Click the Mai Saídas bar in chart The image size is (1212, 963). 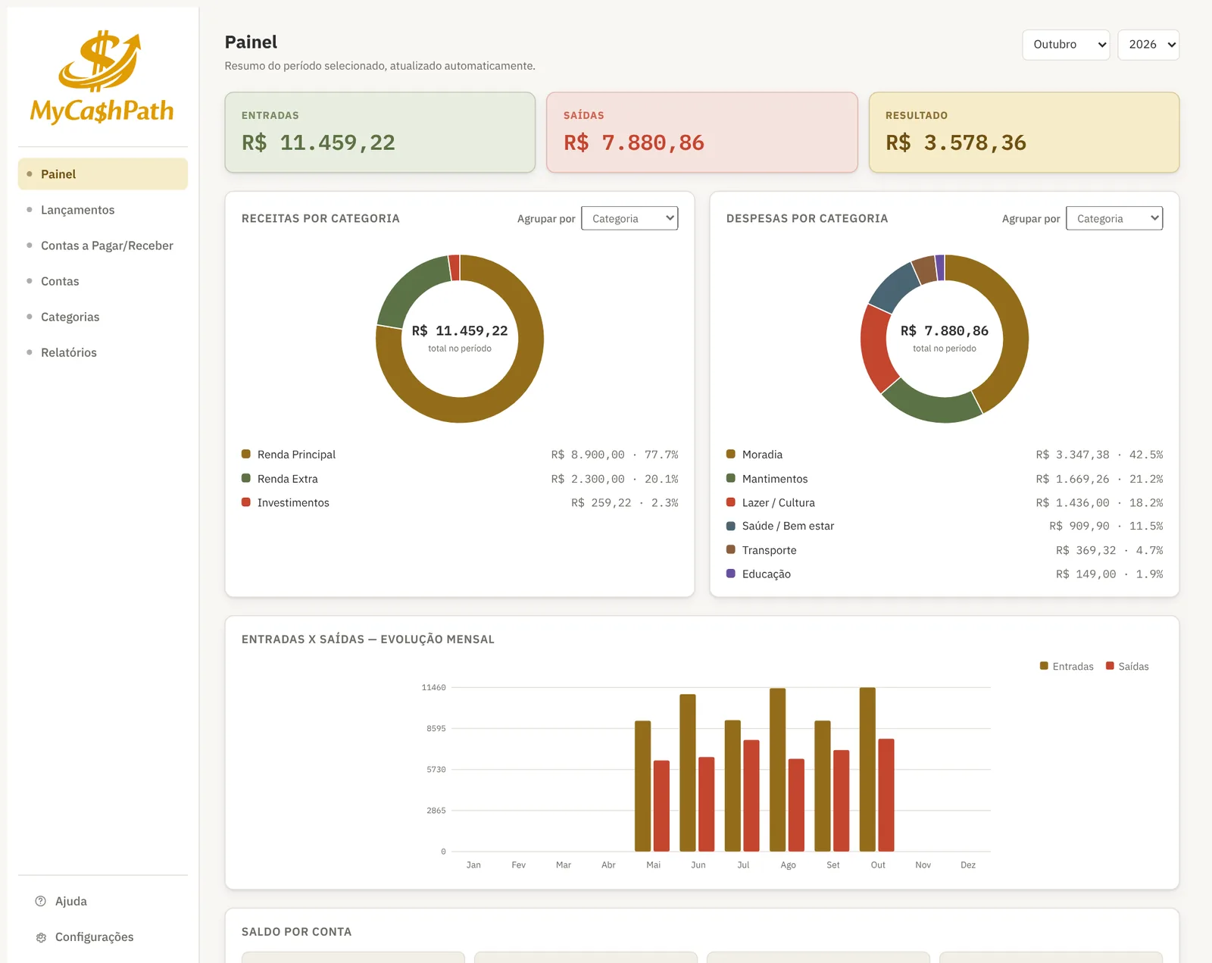coord(661,806)
